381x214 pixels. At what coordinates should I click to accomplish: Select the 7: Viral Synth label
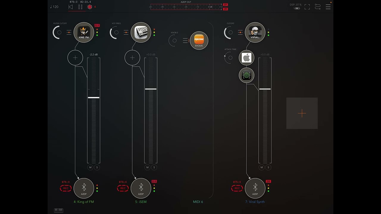click(255, 202)
